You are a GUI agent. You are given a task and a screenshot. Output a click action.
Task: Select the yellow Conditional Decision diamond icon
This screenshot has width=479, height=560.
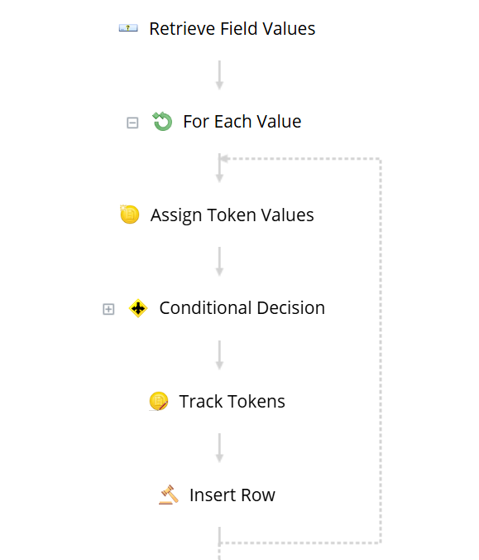click(x=138, y=308)
